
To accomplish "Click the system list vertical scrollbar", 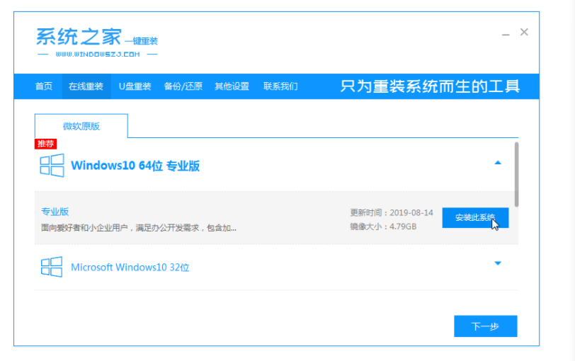I will coord(517,173).
